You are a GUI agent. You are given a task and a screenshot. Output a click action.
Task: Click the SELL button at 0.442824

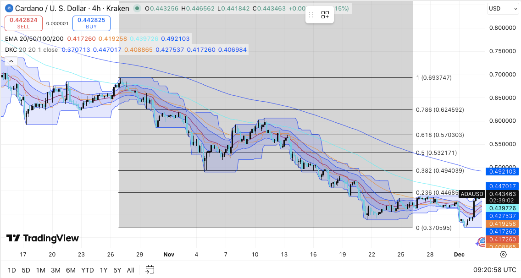click(x=23, y=23)
